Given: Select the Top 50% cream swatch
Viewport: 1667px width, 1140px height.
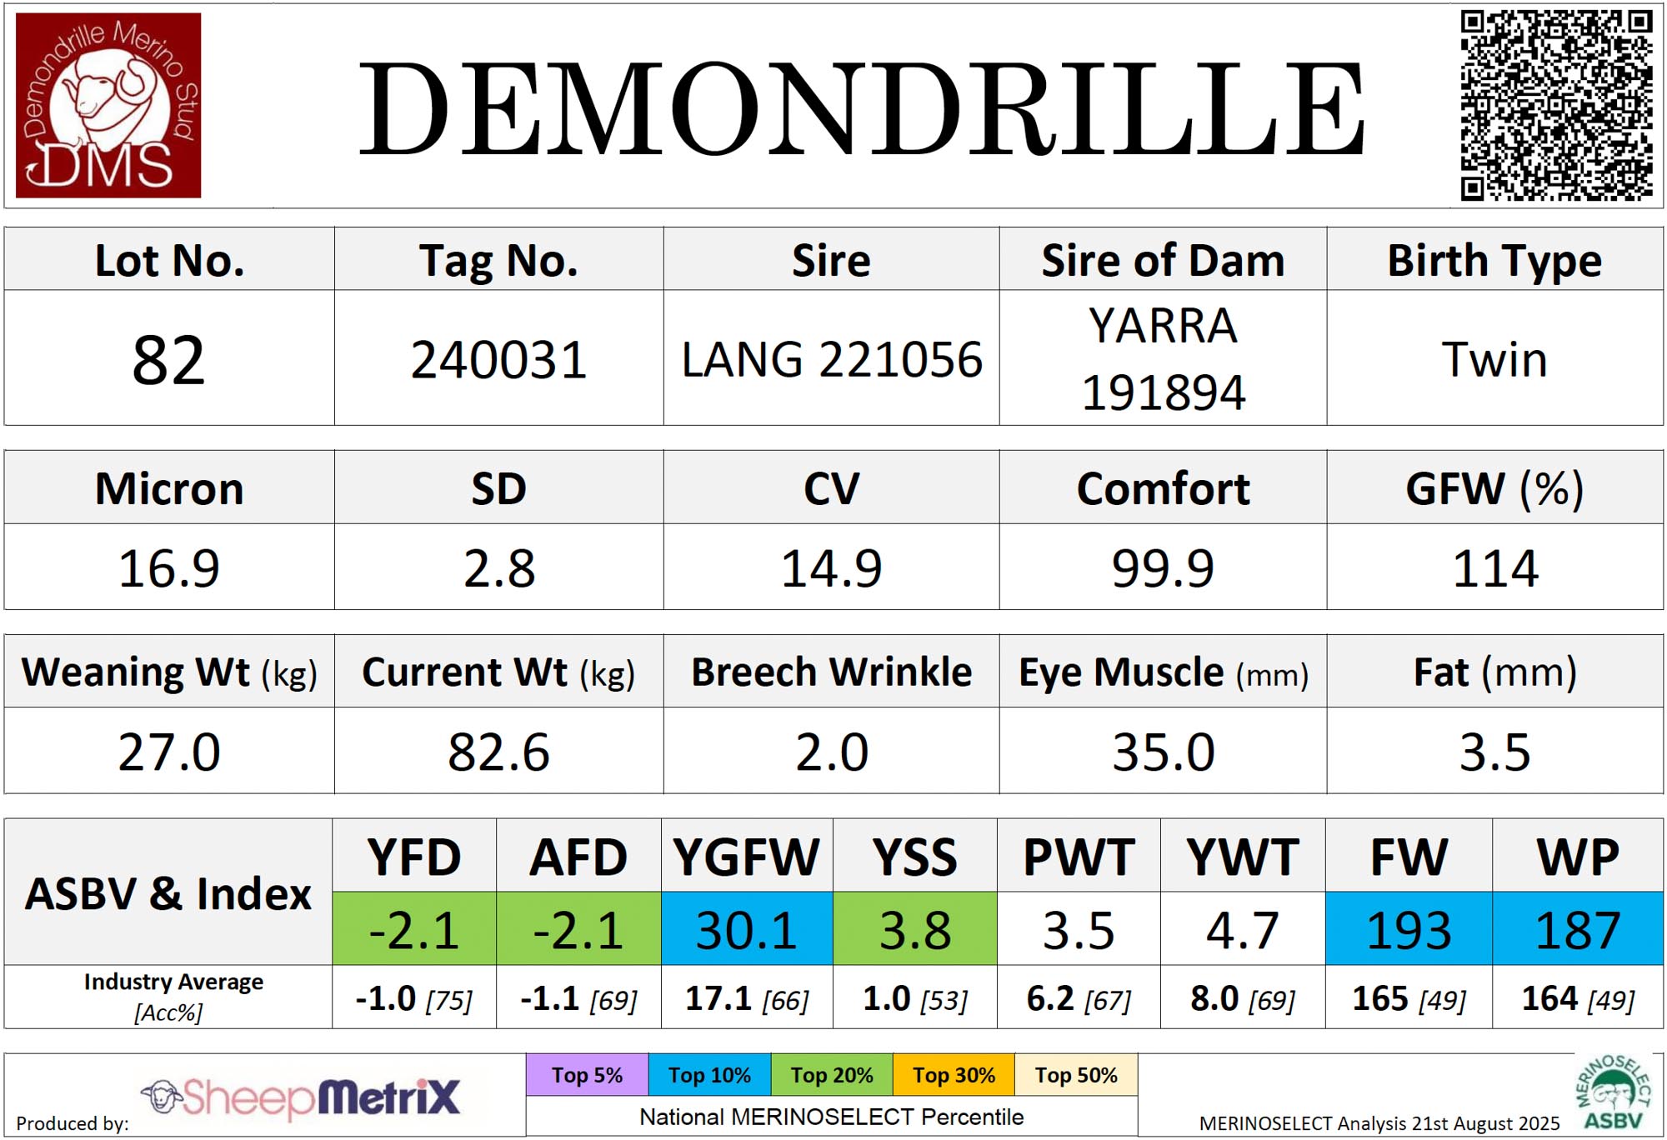Looking at the screenshot, I should 1075,1075.
